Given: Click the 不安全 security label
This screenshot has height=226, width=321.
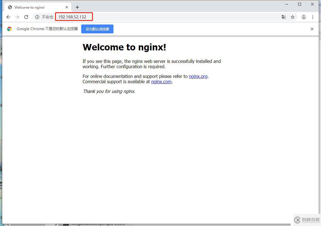Looking at the screenshot, I should (x=48, y=17).
